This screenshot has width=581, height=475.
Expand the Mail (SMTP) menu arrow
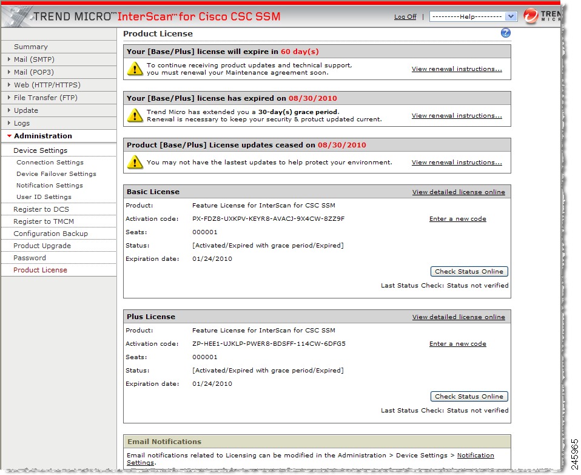[9, 59]
